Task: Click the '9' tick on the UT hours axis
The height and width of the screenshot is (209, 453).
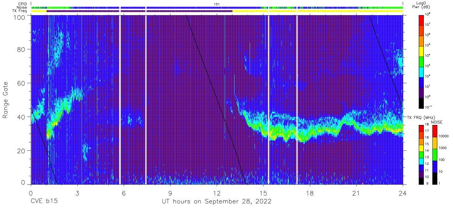Action: click(x=170, y=193)
